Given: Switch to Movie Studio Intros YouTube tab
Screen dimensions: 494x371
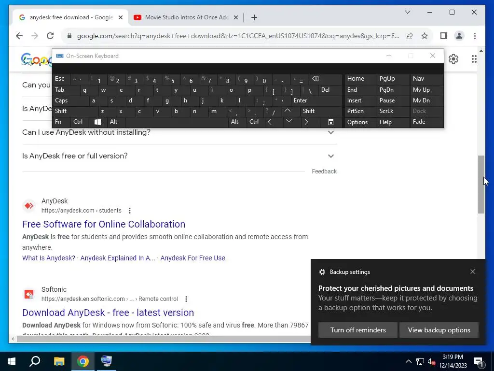Looking at the screenshot, I should pyautogui.click(x=186, y=17).
